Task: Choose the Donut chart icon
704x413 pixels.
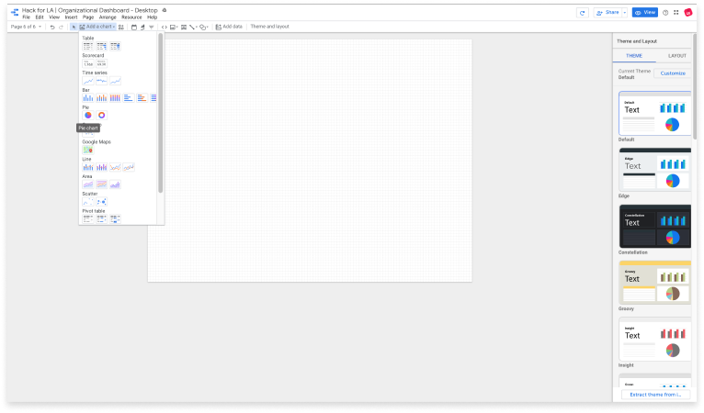Action: tap(101, 115)
